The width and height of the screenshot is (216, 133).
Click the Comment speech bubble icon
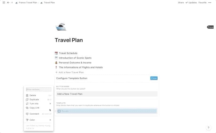(27, 114)
